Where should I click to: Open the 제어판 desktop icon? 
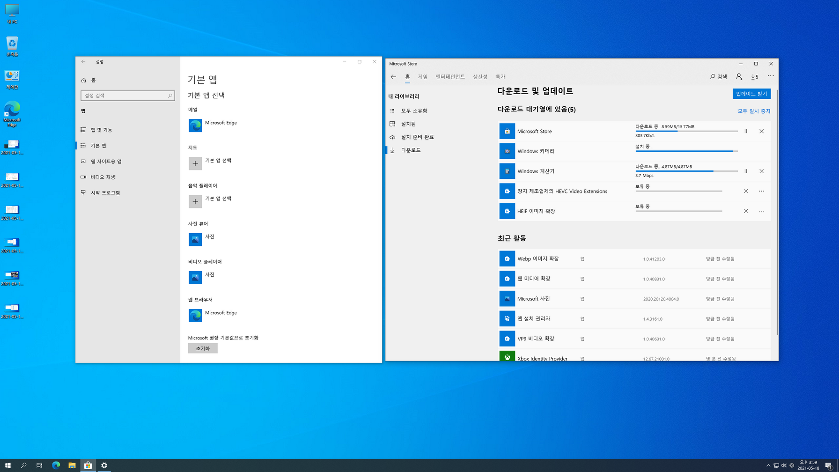pos(12,79)
